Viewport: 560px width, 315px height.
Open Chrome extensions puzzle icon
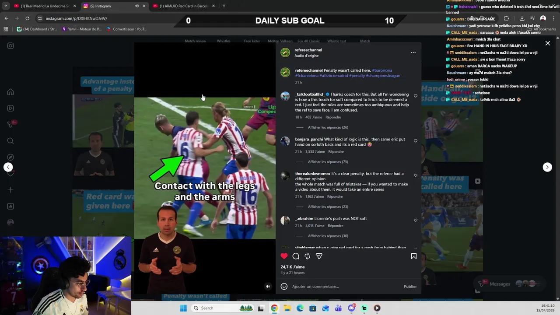click(506, 18)
